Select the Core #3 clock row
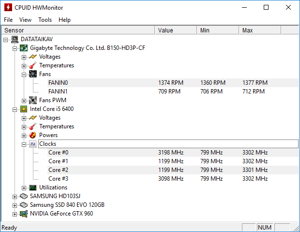The image size is (300, 232). click(173, 179)
